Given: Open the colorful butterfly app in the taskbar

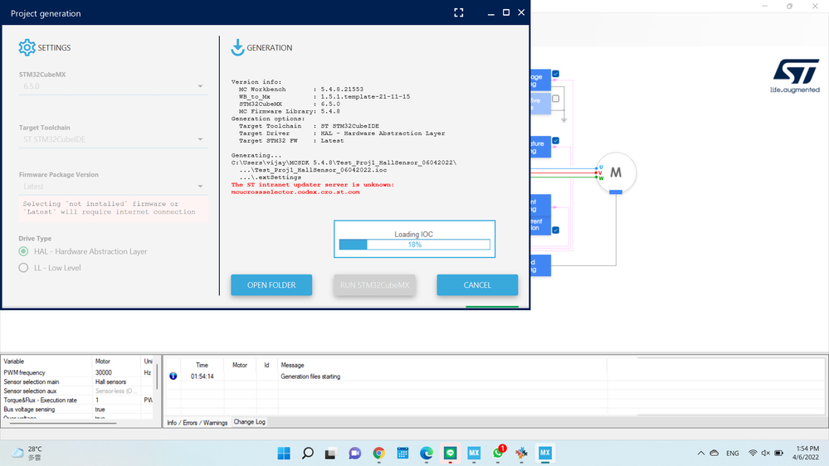Looking at the screenshot, I should 521,454.
